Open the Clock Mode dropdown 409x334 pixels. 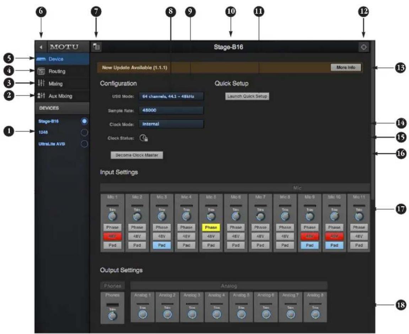point(171,124)
